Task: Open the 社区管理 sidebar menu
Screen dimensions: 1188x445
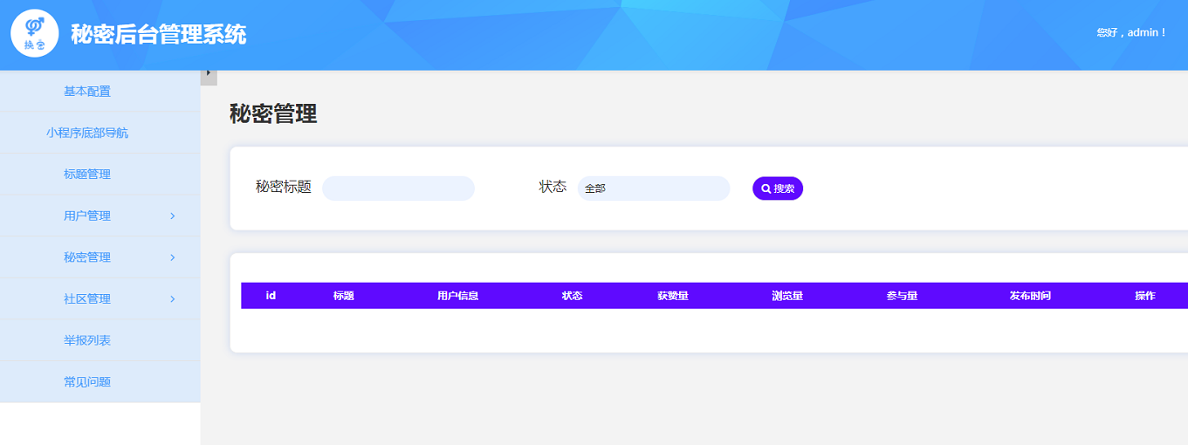Action: 87,298
